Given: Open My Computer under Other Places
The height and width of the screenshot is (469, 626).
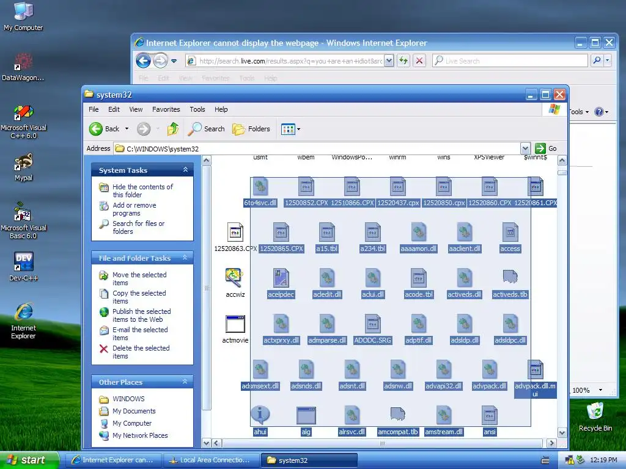Looking at the screenshot, I should tap(132, 423).
